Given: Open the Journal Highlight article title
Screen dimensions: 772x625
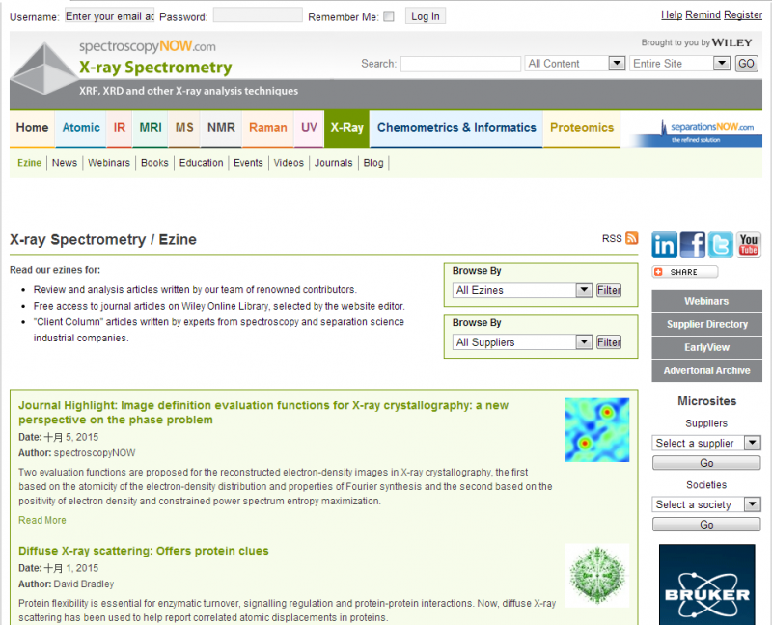Looking at the screenshot, I should 263,413.
